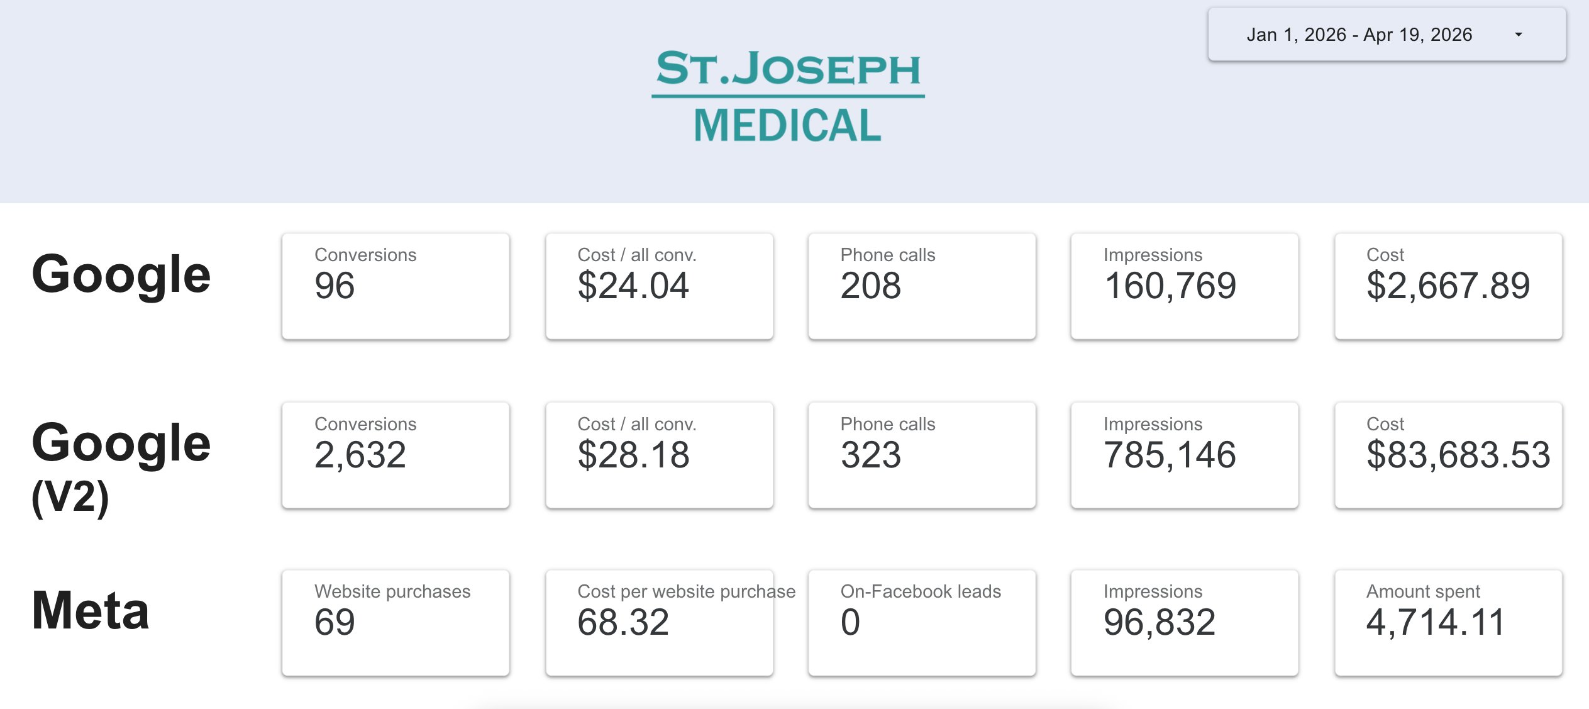Click the dropdown arrow beside Apr 19, 2026

pyautogui.click(x=1518, y=35)
